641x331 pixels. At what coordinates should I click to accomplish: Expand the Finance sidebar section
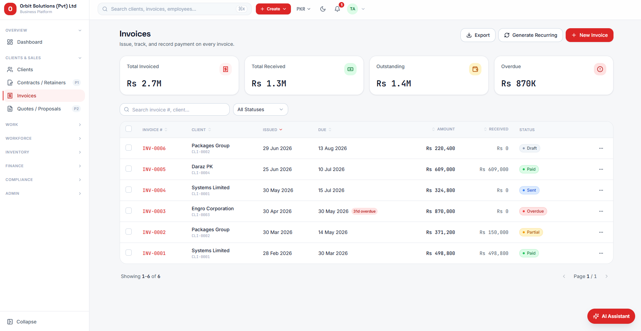point(44,166)
